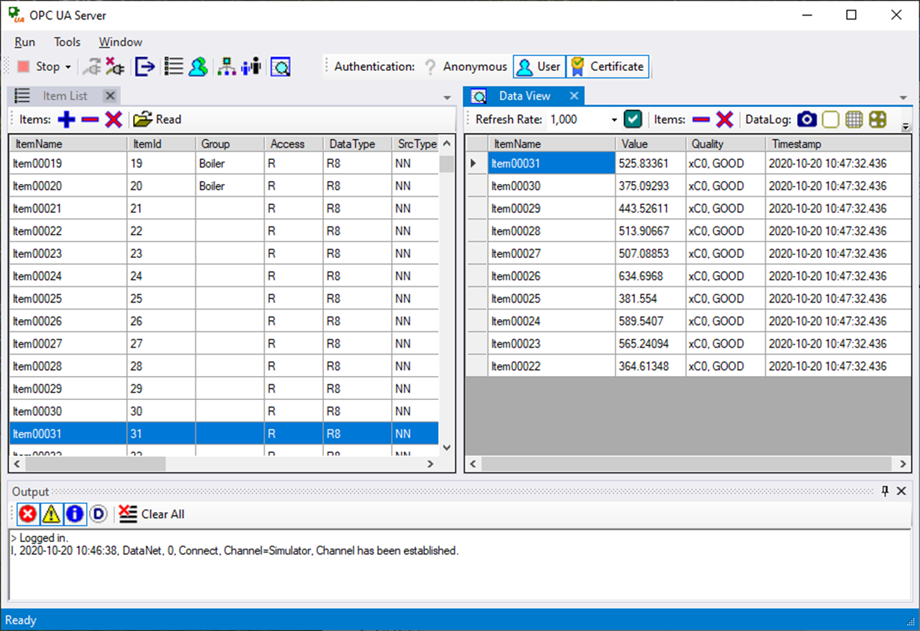Screen dimensions: 920x631
Task: Click value 634.6968 in Data View
Action: tap(650, 276)
